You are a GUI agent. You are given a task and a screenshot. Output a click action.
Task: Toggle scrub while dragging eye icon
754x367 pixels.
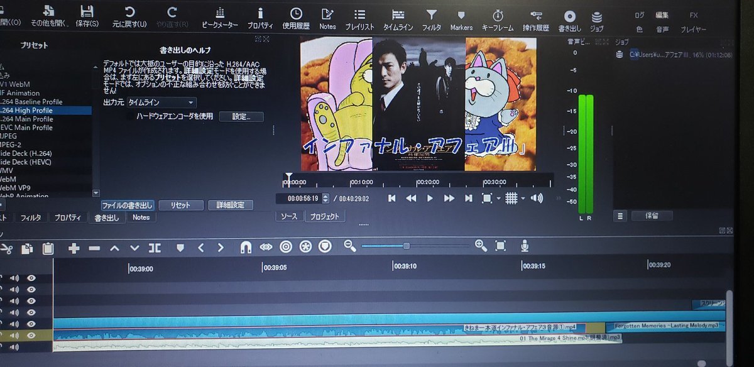coord(266,247)
